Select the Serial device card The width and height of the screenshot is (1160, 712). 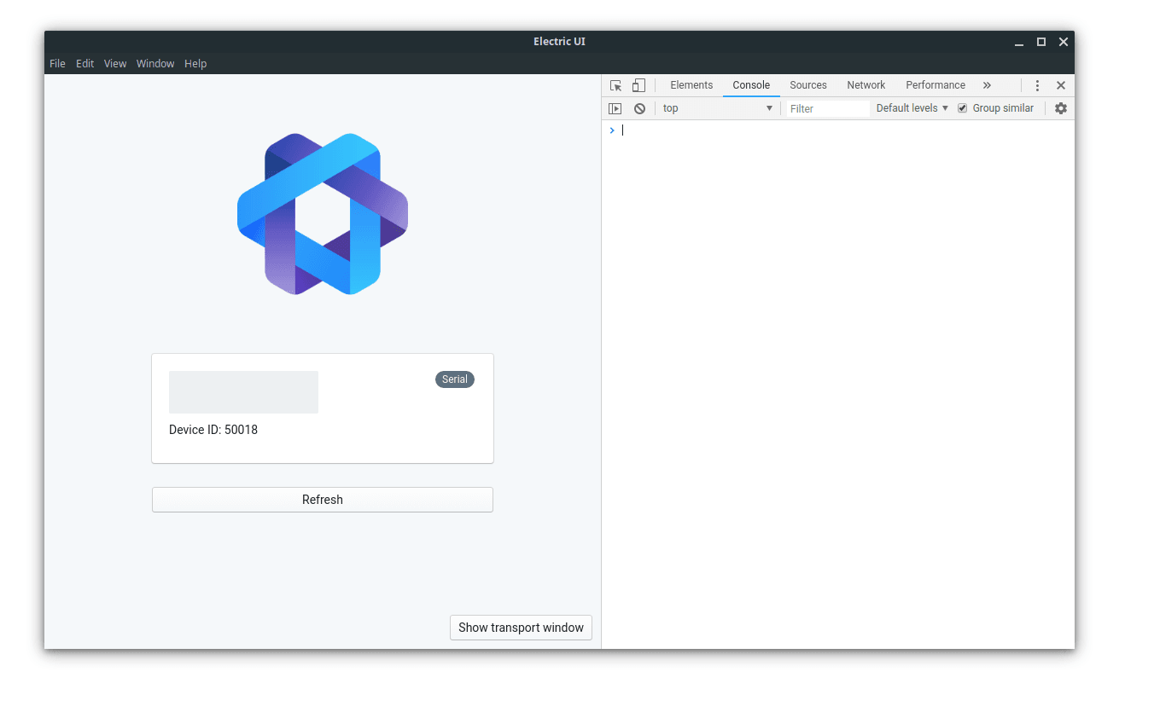(x=323, y=408)
